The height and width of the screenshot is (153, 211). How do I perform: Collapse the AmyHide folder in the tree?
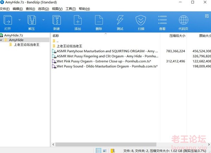1,40
